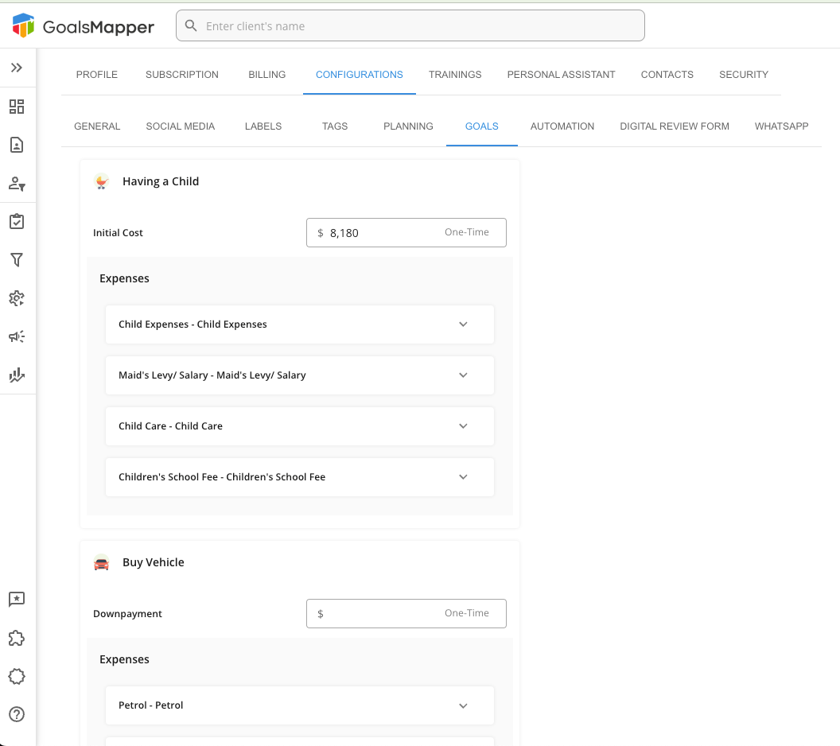Open the feedback star message icon
Screen dimensions: 840x746
pos(17,600)
